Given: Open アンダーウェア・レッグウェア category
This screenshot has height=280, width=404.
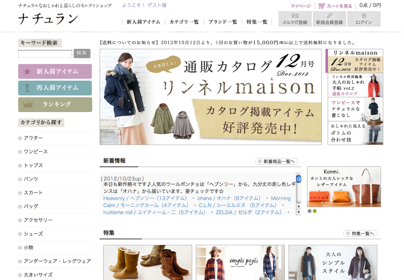Looking at the screenshot, I should (x=57, y=261).
